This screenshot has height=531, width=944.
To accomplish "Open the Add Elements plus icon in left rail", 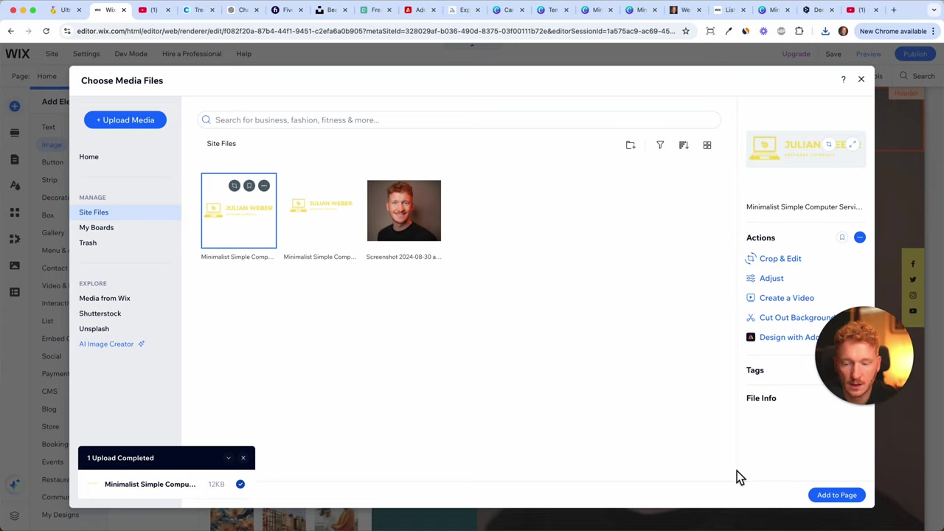I will tap(14, 106).
